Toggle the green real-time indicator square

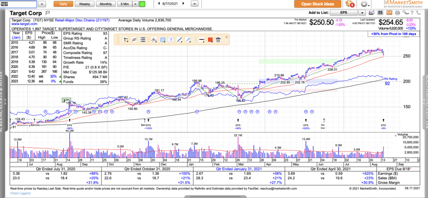[142, 4]
